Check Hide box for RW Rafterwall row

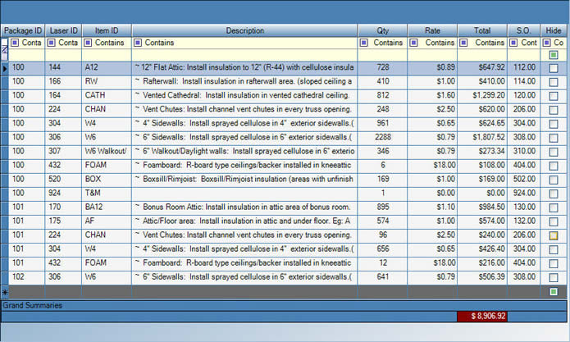[554, 82]
